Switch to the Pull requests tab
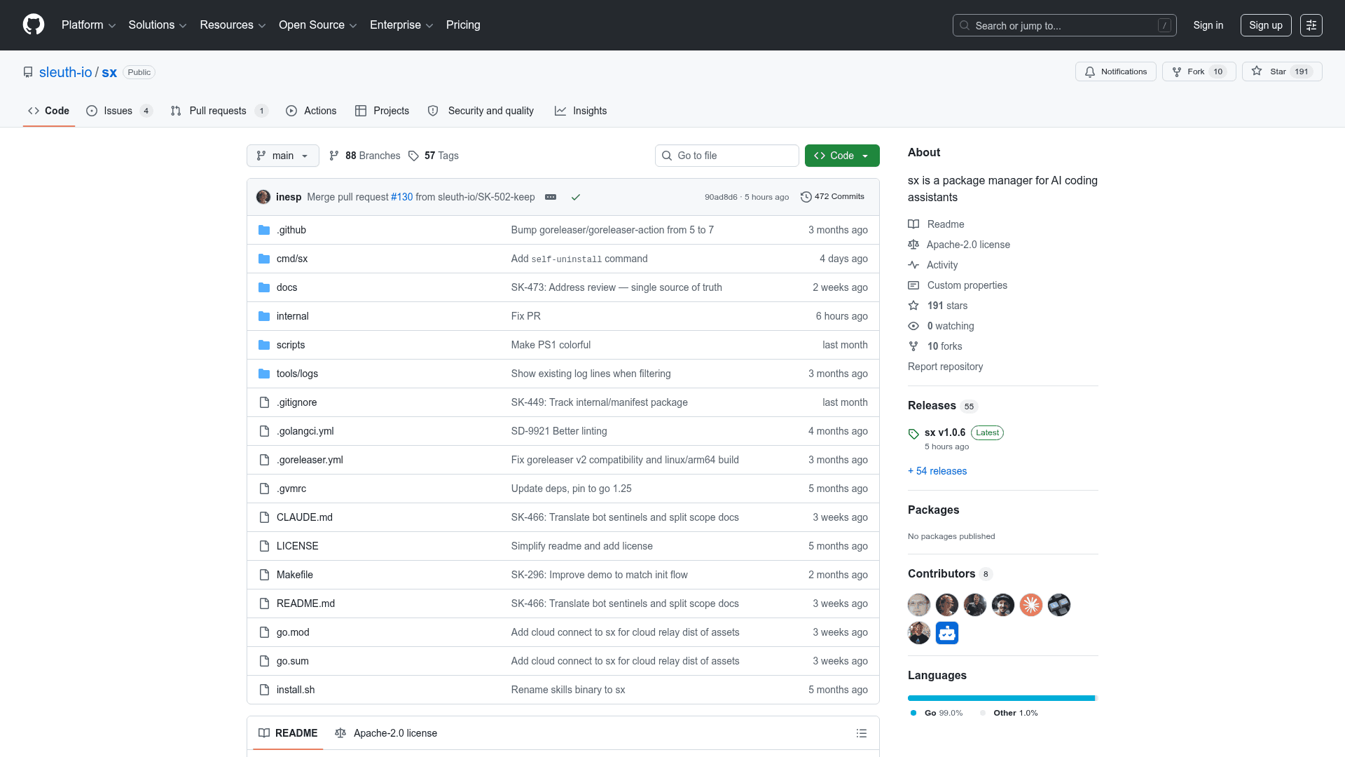This screenshot has width=1345, height=757. 219,111
